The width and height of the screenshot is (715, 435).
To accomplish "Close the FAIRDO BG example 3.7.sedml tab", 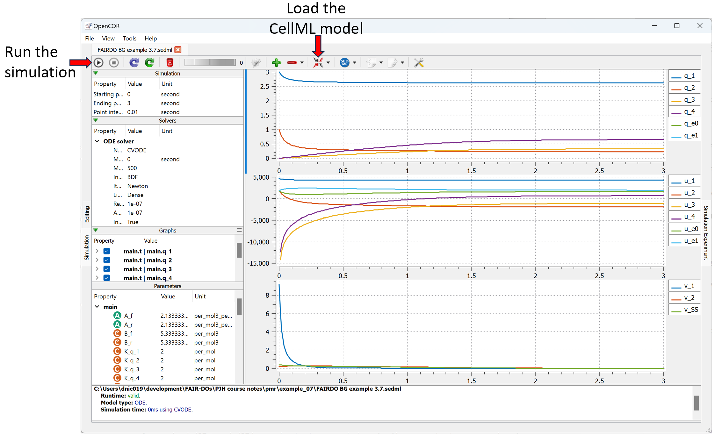I will pos(178,50).
